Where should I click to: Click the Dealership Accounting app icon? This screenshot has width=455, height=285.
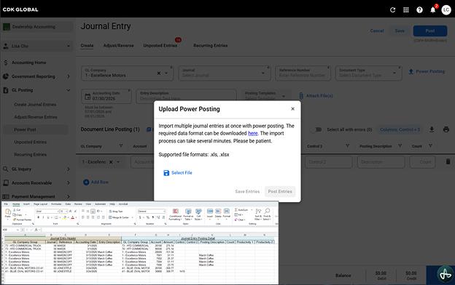pos(7,27)
